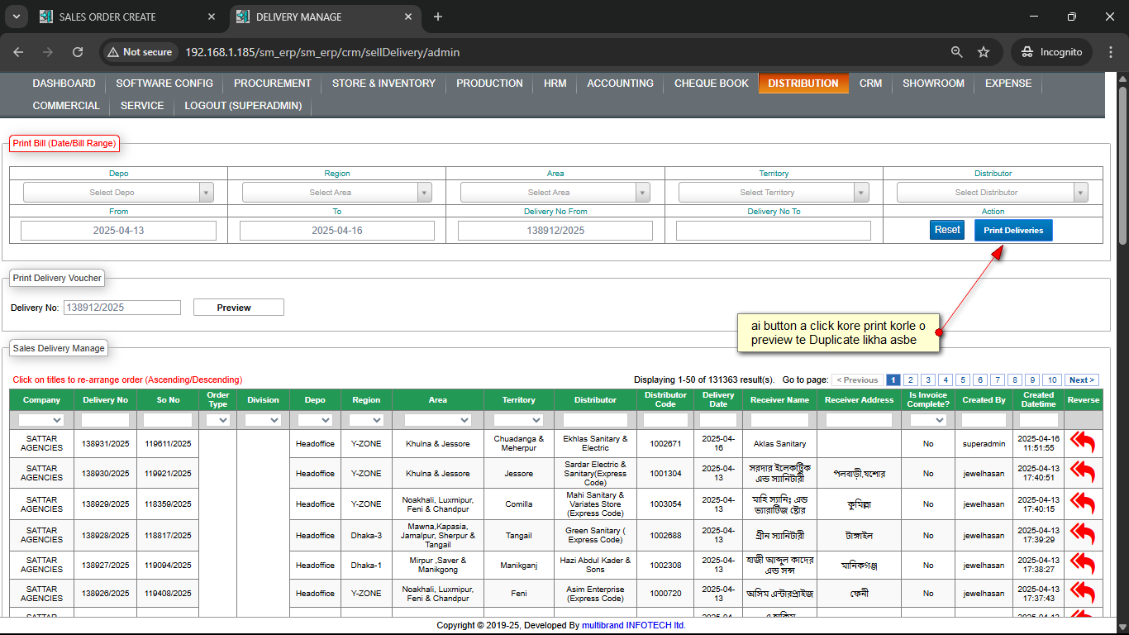
Task: Switch to SALES ORDER CREATE tab
Action: (107, 17)
